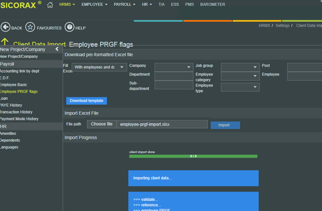Open the PAYROLL menu
This screenshot has width=322, height=211.
tap(125, 5)
